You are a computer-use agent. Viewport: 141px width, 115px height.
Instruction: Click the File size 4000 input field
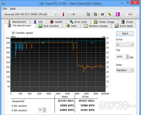point(121,57)
